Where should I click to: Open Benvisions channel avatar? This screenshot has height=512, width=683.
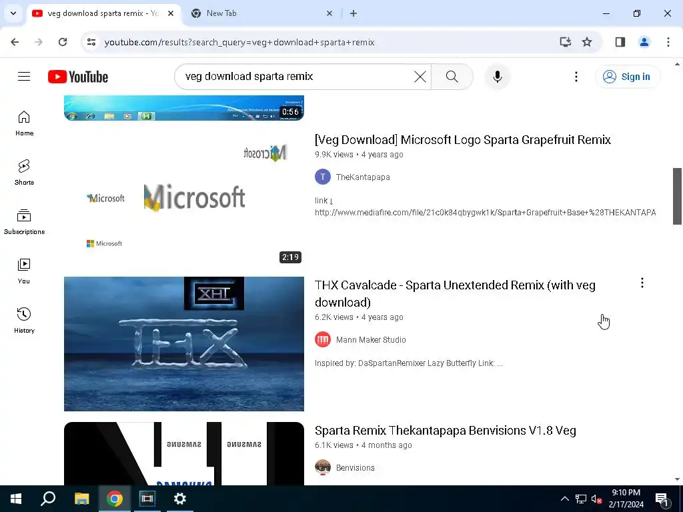point(323,467)
